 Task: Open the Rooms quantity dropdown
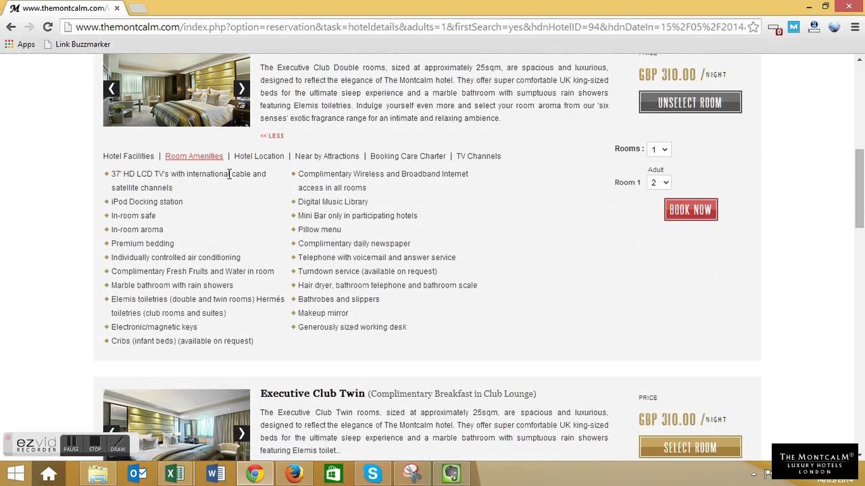659,149
